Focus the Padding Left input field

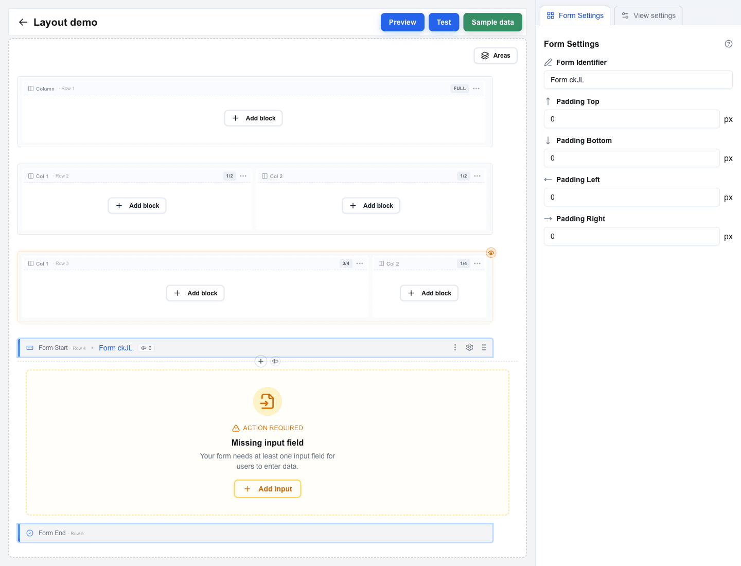[x=631, y=197]
